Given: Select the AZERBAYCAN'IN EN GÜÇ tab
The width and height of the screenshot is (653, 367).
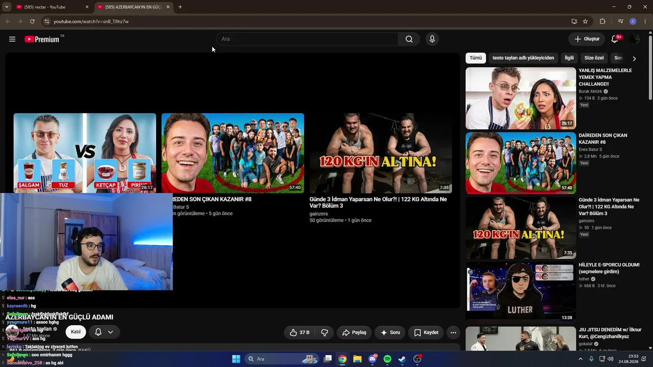Looking at the screenshot, I should (134, 7).
